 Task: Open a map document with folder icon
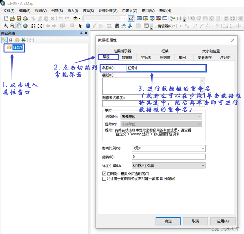point(12,18)
